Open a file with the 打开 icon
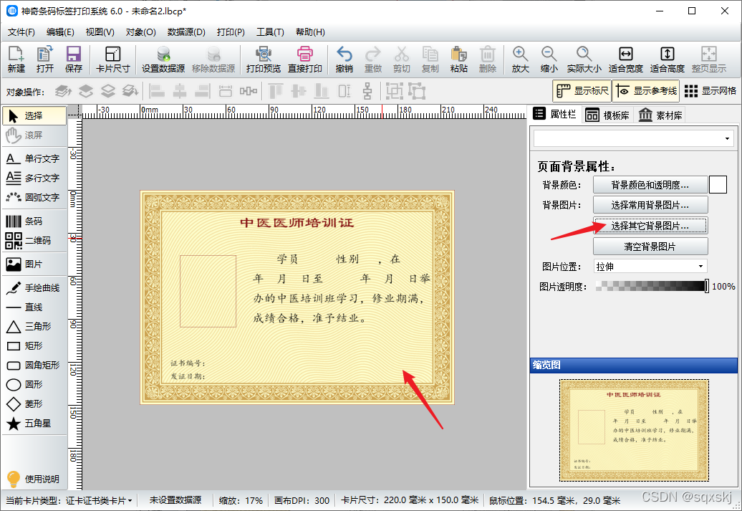 (45, 59)
